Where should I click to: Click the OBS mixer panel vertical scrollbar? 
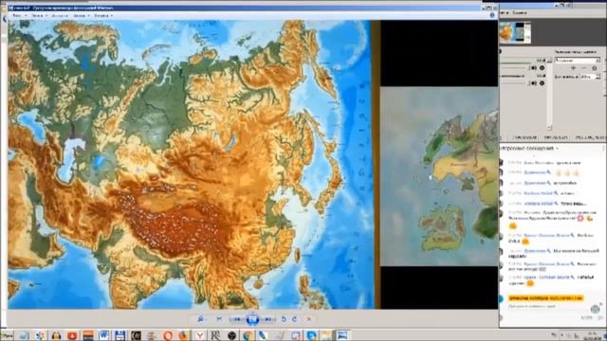click(549, 94)
